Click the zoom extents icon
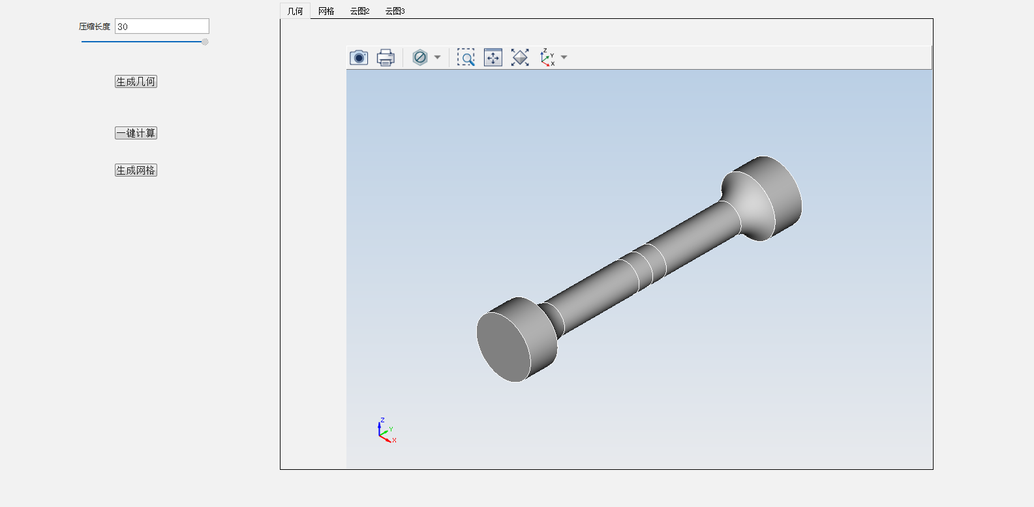Screen dimensions: 1034x507 520,57
